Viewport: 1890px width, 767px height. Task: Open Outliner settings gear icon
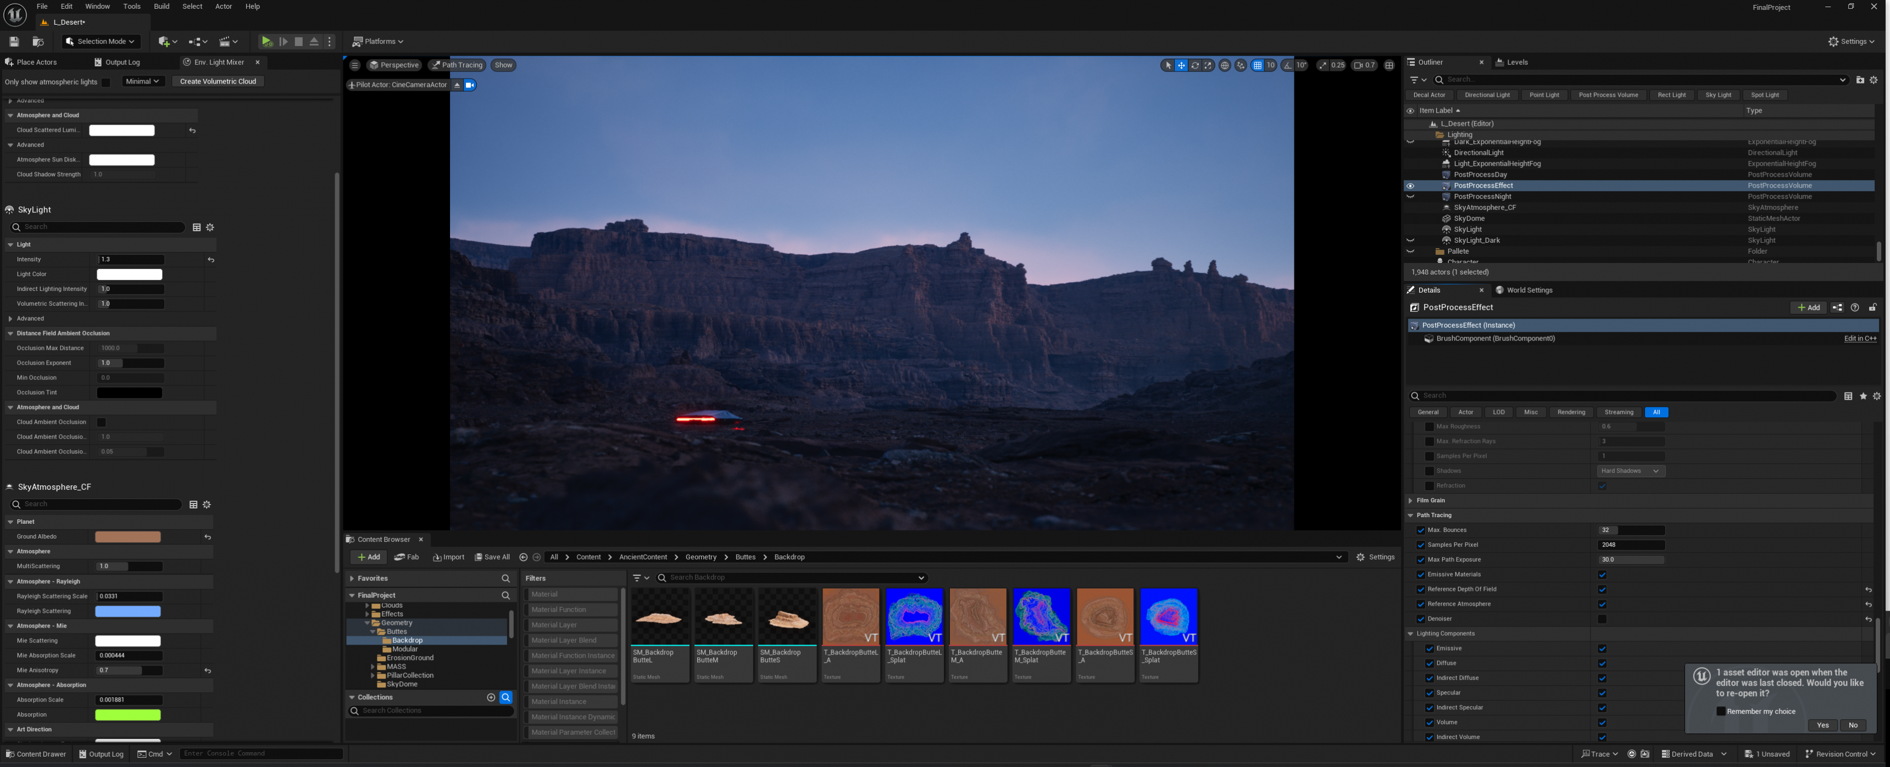1874,80
